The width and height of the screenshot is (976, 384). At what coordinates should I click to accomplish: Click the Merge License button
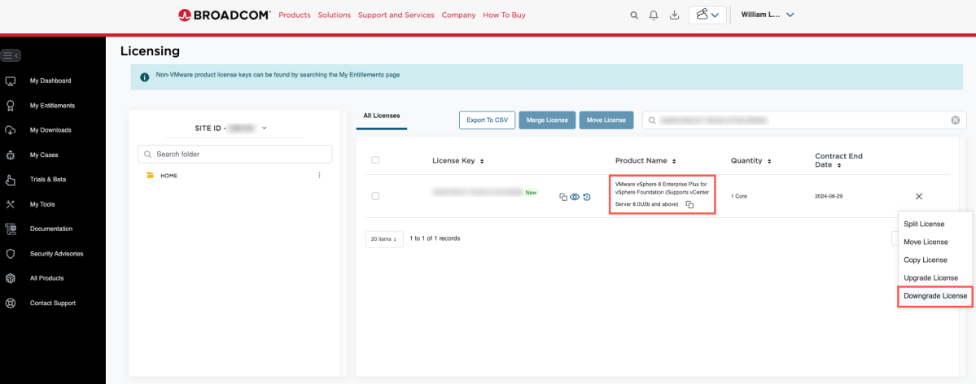[547, 120]
